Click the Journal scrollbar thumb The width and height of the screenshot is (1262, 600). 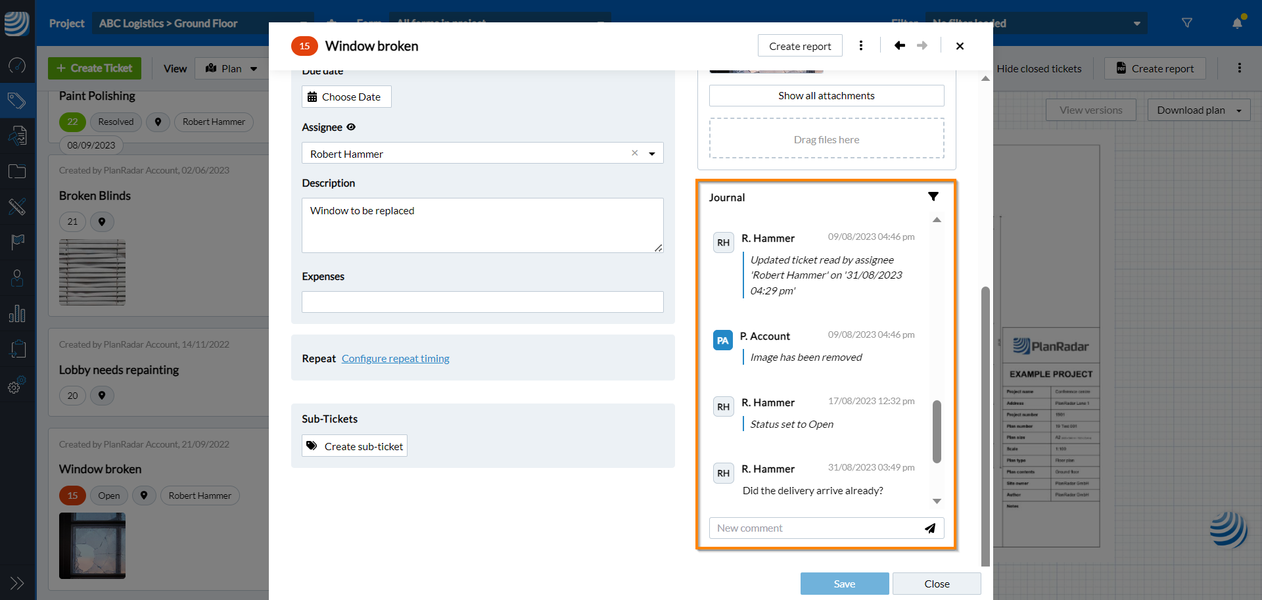point(937,431)
